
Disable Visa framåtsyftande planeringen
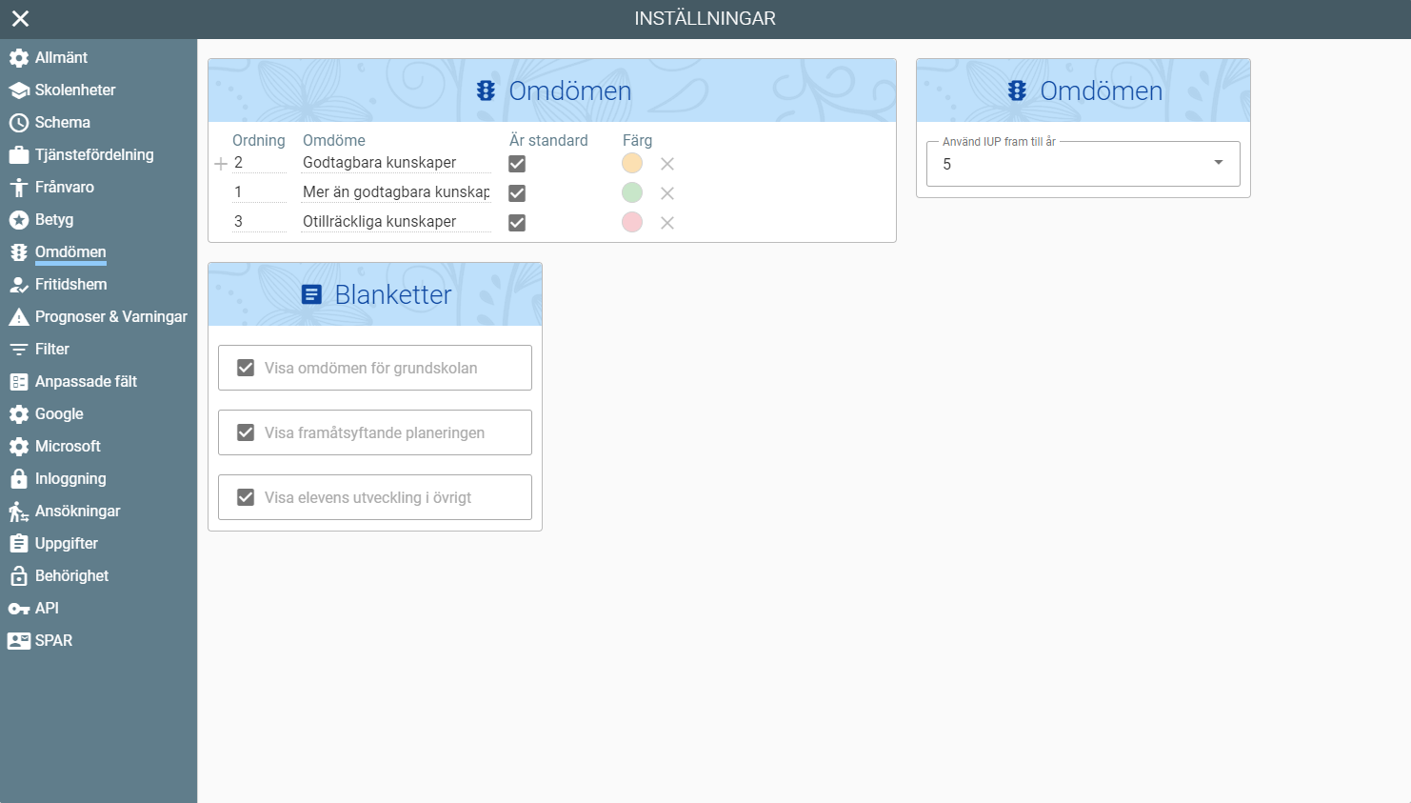[x=246, y=432]
